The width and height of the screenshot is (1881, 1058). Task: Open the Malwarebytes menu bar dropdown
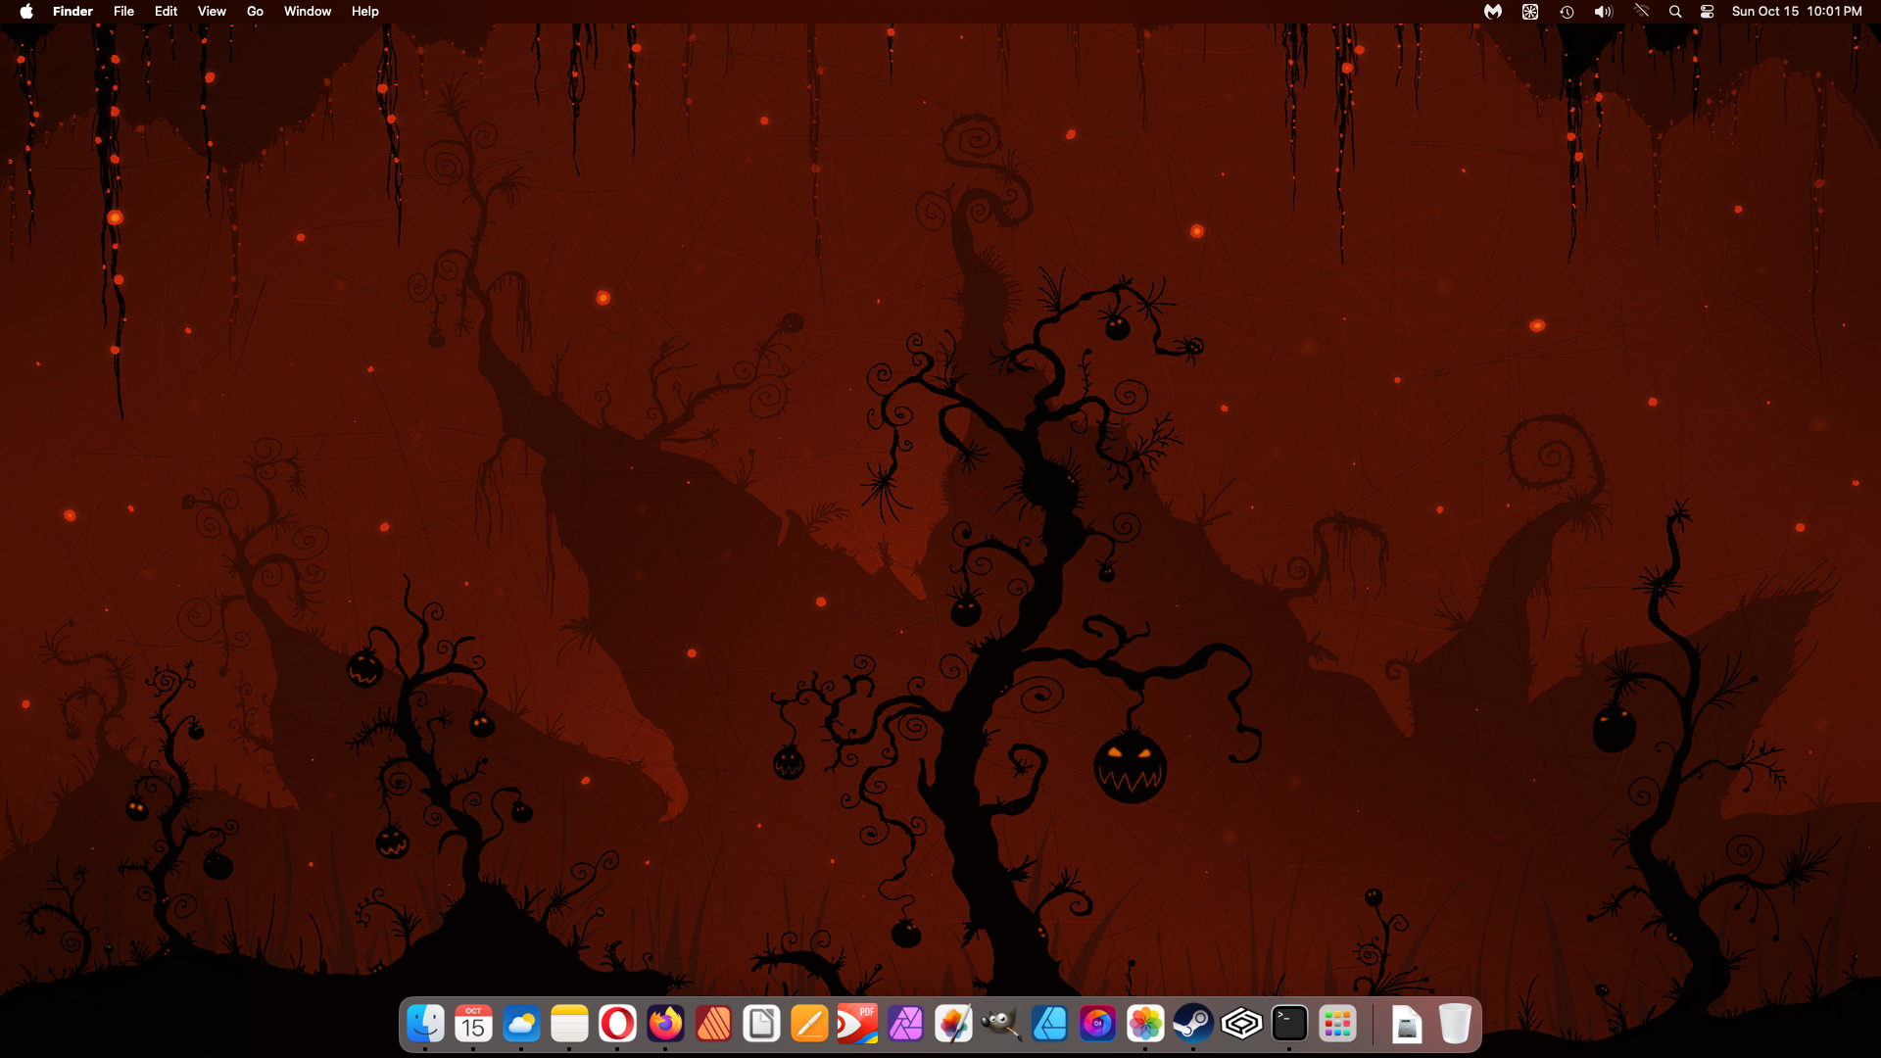[x=1493, y=12]
